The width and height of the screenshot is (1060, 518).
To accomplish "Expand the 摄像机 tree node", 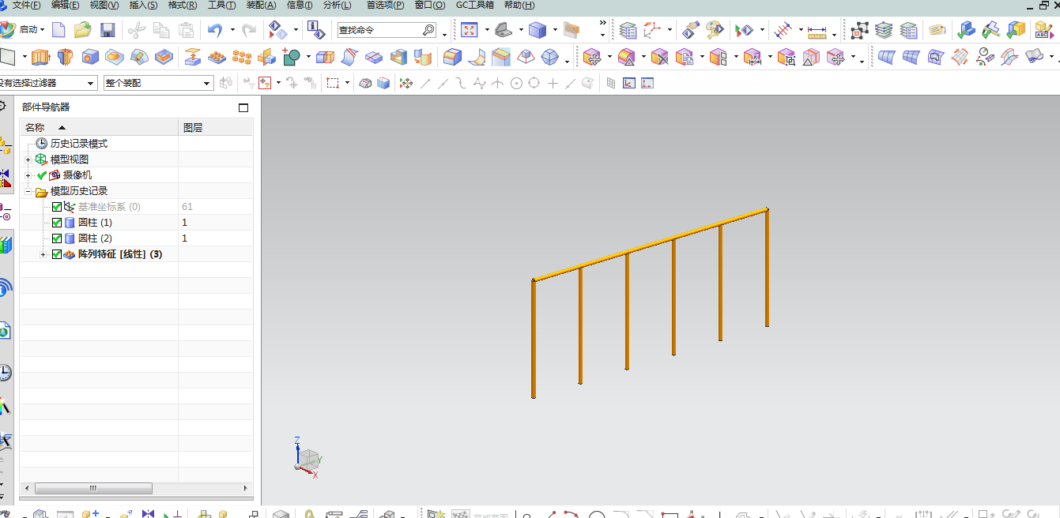I will click(28, 175).
